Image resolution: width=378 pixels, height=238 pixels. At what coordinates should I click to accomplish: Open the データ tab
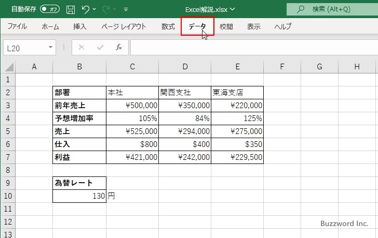click(x=197, y=26)
